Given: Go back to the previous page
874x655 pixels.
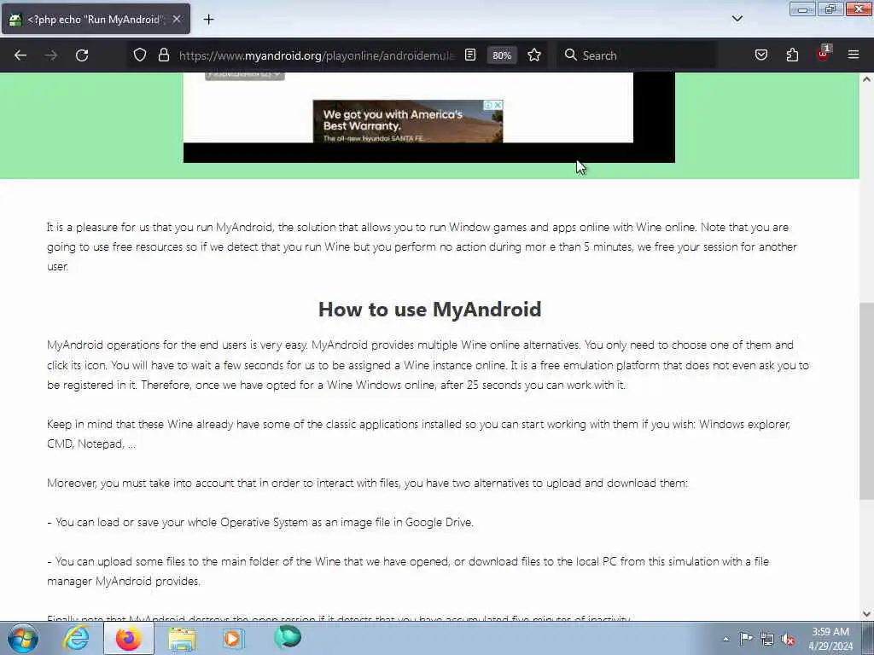Looking at the screenshot, I should coord(20,55).
